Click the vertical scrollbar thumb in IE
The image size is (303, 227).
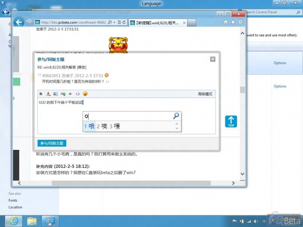tap(242, 90)
